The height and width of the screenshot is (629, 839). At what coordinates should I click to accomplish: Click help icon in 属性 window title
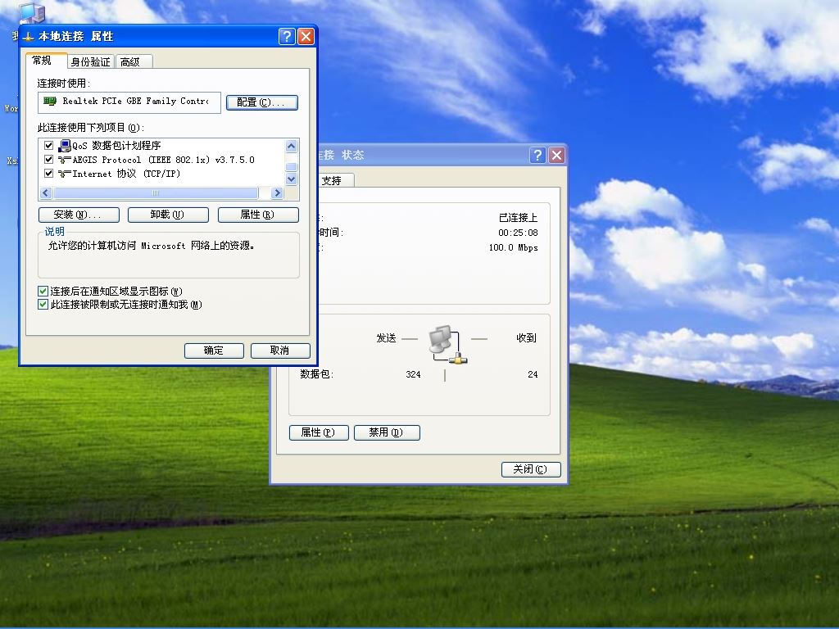pyautogui.click(x=287, y=36)
